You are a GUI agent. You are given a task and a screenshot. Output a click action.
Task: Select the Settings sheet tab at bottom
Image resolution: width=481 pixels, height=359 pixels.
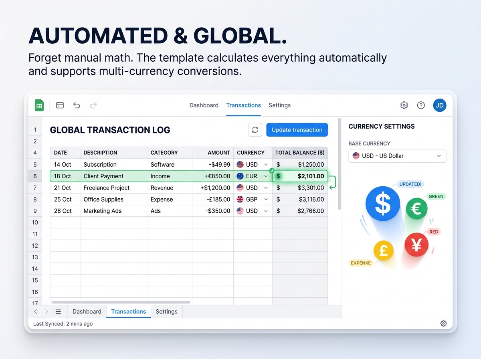[166, 311]
